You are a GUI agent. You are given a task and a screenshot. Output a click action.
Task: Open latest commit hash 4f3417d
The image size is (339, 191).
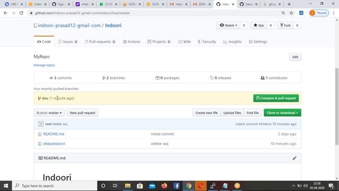point(265,124)
